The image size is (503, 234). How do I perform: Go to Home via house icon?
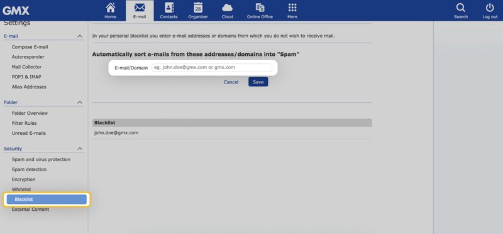pyautogui.click(x=111, y=11)
